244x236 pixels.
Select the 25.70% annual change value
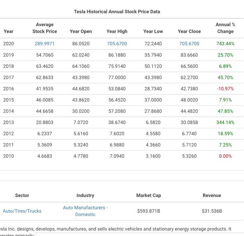[x=225, y=55]
